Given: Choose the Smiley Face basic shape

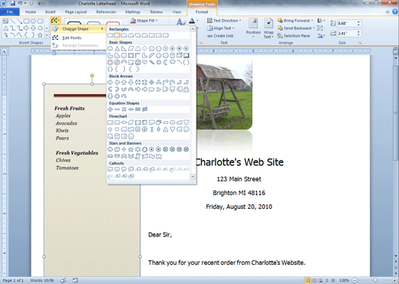Looking at the screenshot, I should (x=138, y=62).
